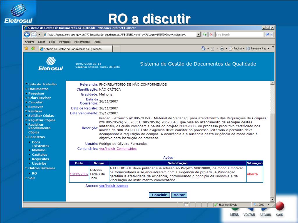Screen dimensions: 298x223
Task: Open the Arquivo menu
Action: tap(29, 42)
